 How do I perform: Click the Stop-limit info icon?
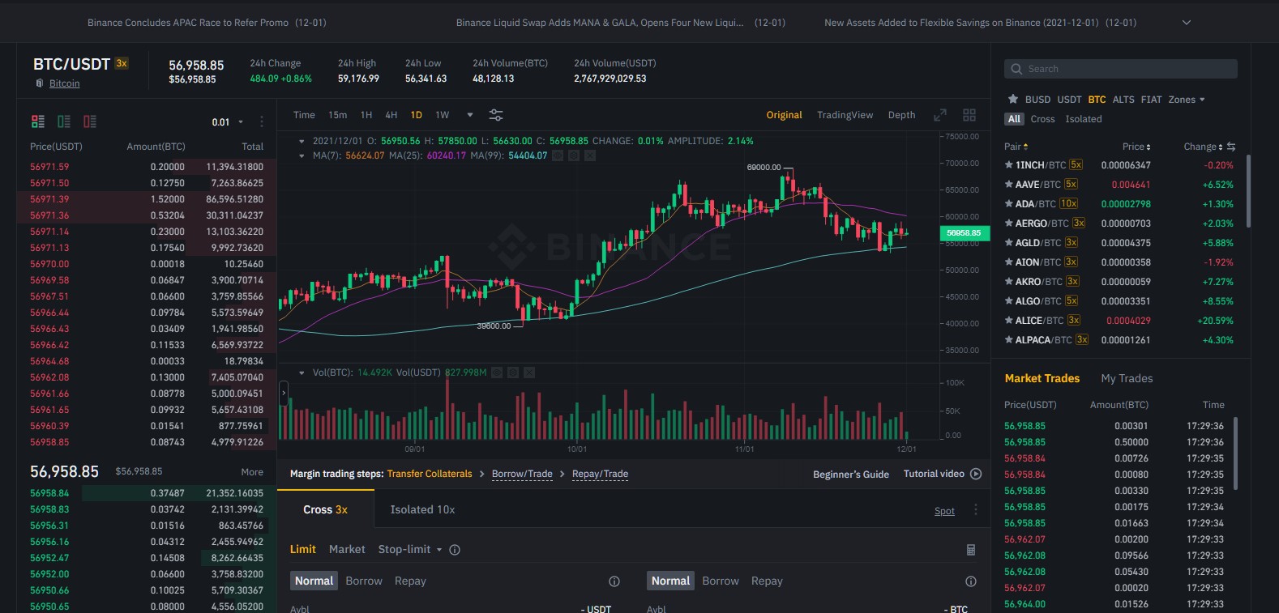tap(455, 550)
